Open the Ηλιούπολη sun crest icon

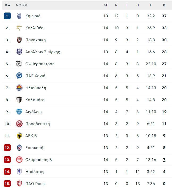click(x=19, y=88)
